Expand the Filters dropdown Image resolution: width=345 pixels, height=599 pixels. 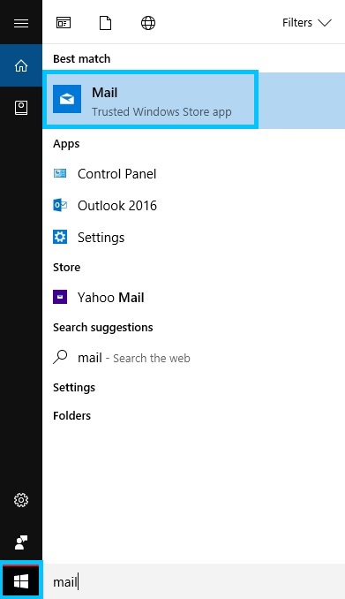(x=307, y=23)
